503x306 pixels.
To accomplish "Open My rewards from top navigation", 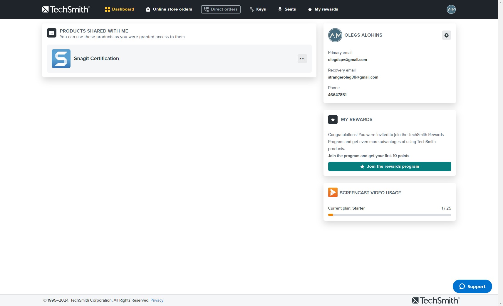I will [x=323, y=9].
